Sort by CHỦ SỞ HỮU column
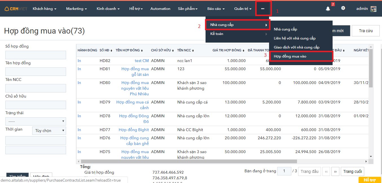This screenshot has width=382, height=183. [163, 50]
